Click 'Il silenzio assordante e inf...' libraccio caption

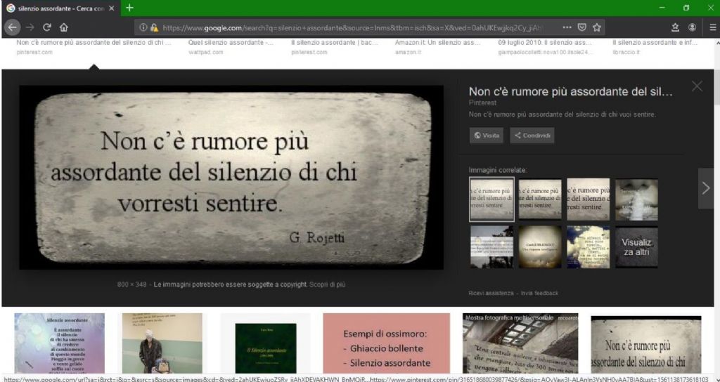tap(655, 43)
